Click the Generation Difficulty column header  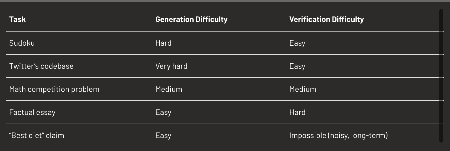tap(191, 19)
